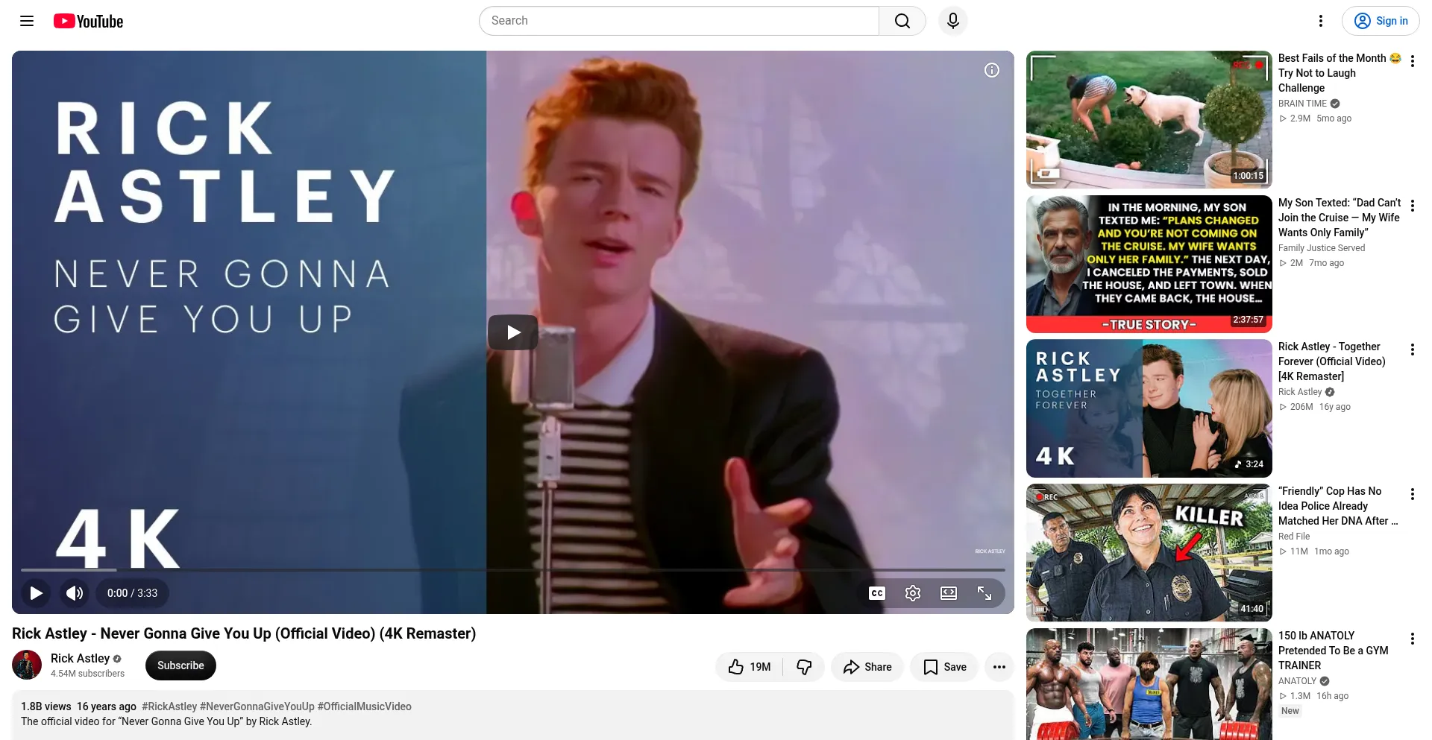Screen dimensions: 1432x740
Task: Visit the ANATOLY channel
Action: pos(1297,681)
